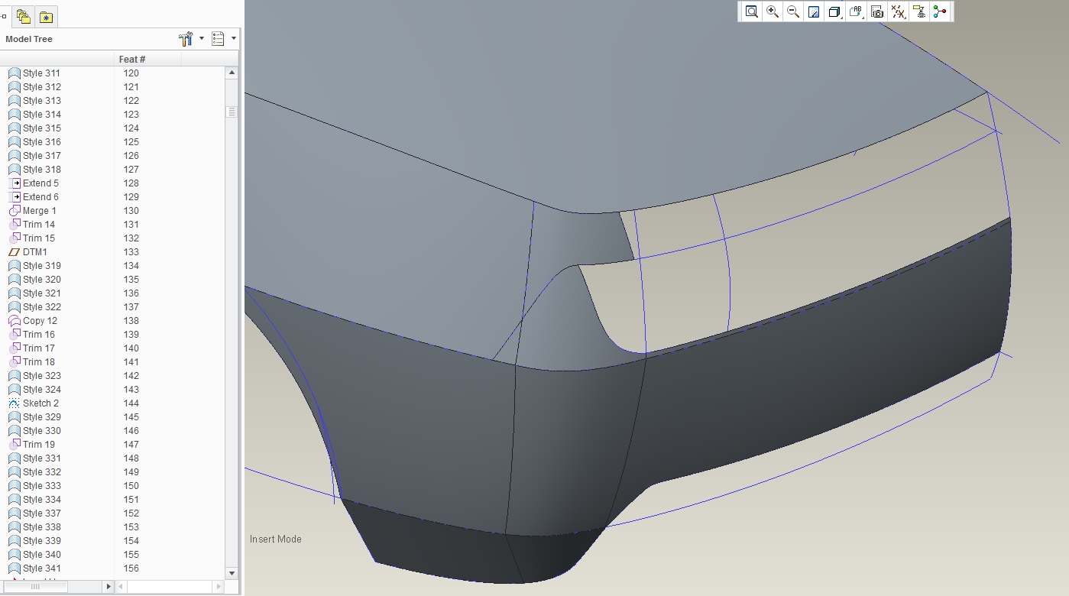The height and width of the screenshot is (596, 1069).
Task: Select the Extend 5 feature
Action: point(40,183)
